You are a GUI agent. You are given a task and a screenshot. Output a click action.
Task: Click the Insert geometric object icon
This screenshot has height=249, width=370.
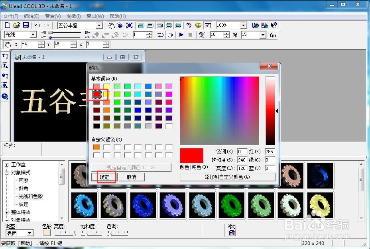5,96
